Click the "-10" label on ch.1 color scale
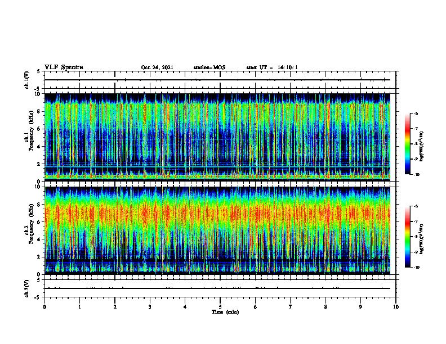This screenshot has width=446, height=344. 416,175
